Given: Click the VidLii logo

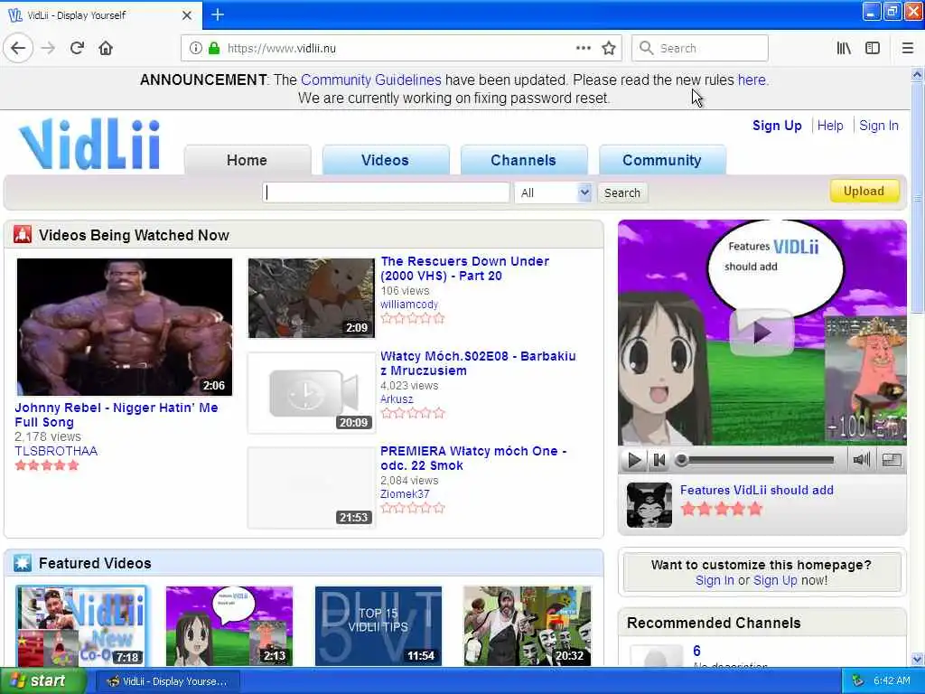Looking at the screenshot, I should pos(89,144).
